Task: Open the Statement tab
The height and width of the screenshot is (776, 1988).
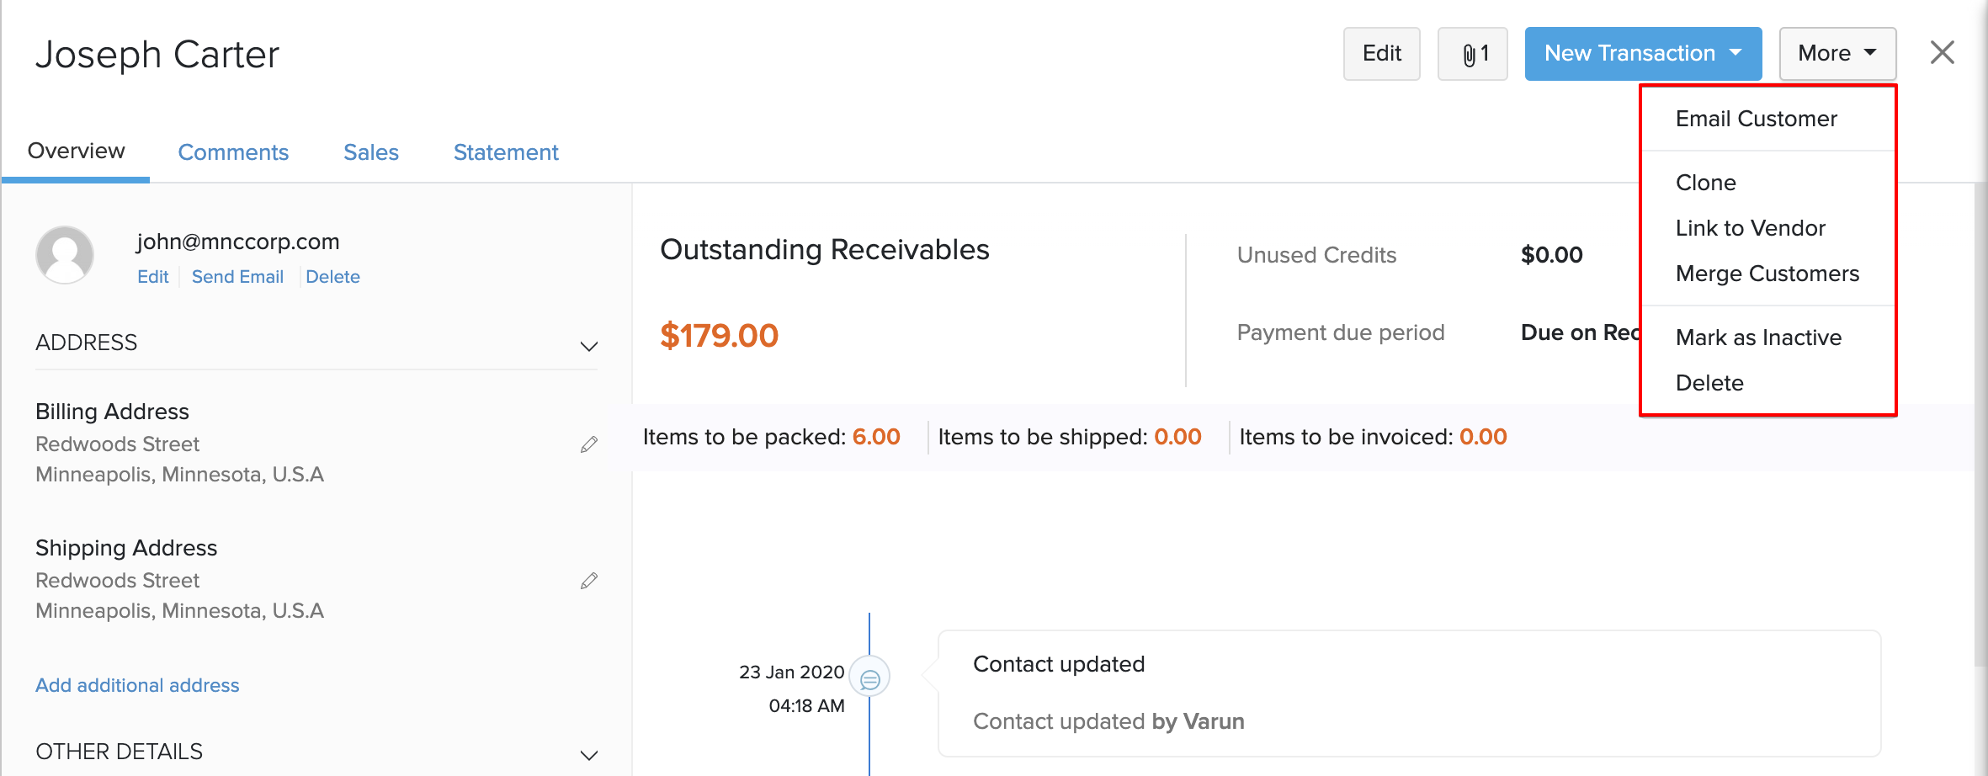Action: click(x=506, y=152)
